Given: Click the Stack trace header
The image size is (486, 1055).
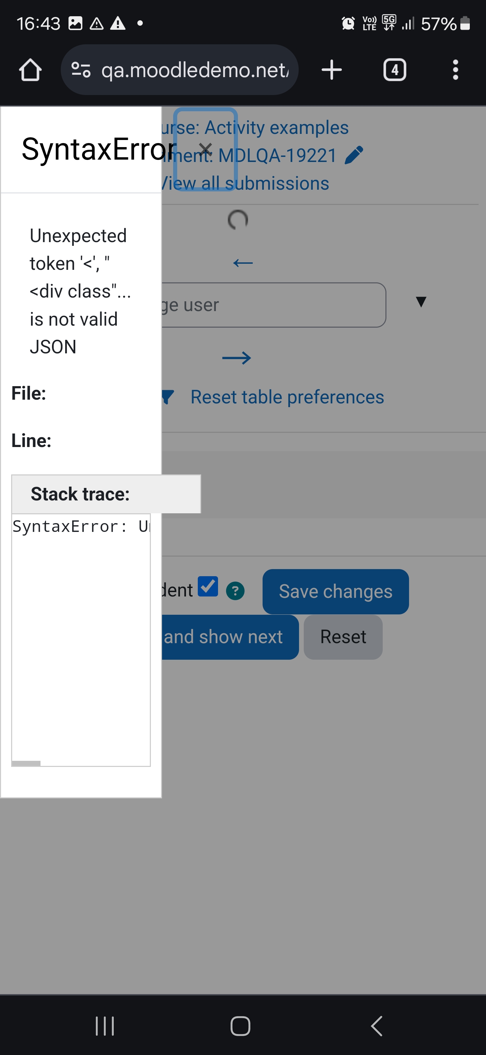Looking at the screenshot, I should (x=106, y=494).
